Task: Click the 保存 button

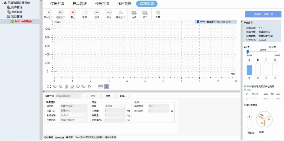Action: pos(108,96)
